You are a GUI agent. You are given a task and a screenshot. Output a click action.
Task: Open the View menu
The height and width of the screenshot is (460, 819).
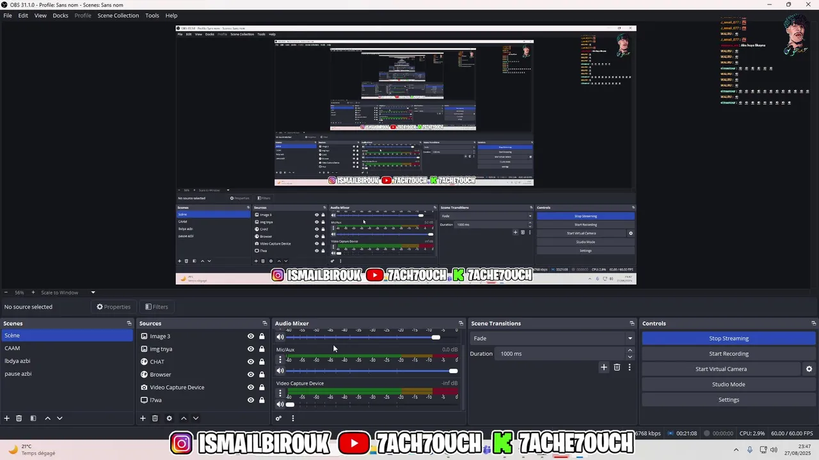tap(40, 15)
